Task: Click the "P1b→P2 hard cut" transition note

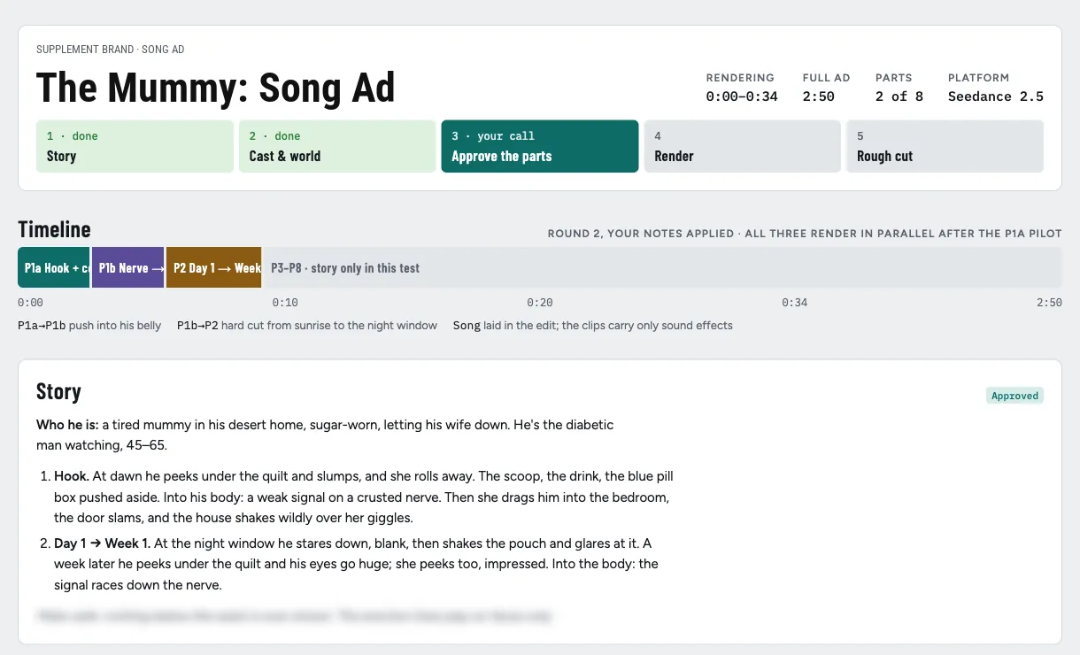Action: (307, 326)
